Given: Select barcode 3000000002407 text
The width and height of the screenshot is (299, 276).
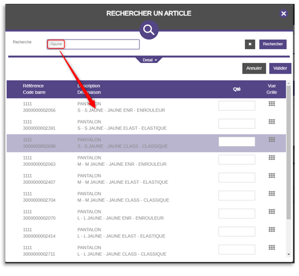Looking at the screenshot, I should click(x=39, y=182).
